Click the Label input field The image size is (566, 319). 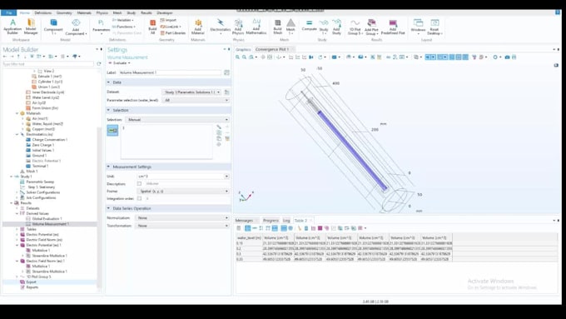(x=170, y=72)
